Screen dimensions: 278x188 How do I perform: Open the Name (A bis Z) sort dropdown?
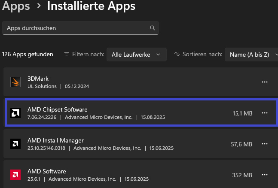pos(251,55)
